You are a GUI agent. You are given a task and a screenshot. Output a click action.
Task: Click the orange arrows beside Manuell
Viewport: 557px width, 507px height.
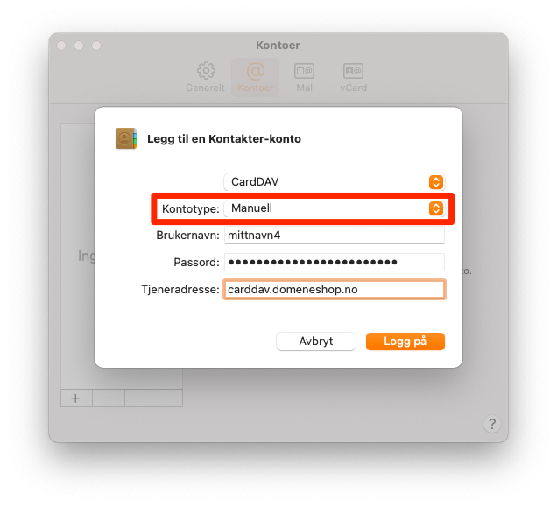tap(436, 208)
